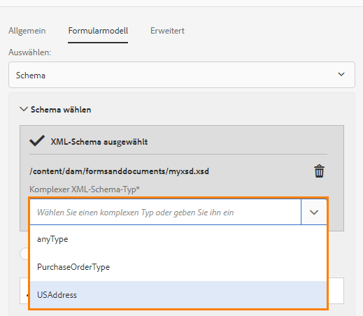Delete the selected myxsd.xsd schema
The width and height of the screenshot is (363, 316).
[319, 171]
